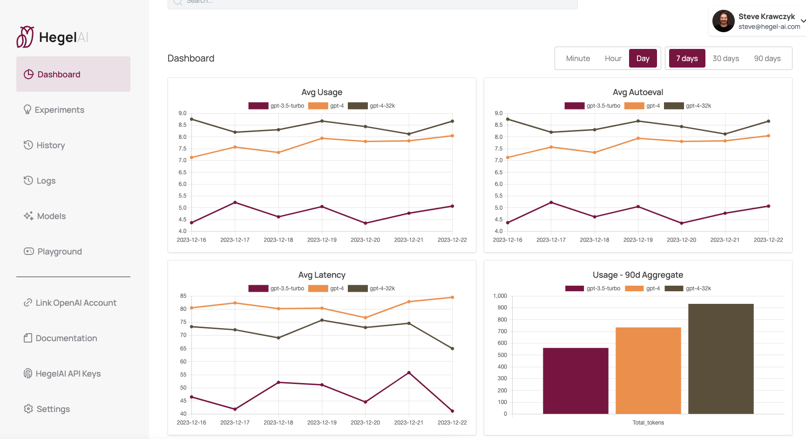
Task: Click gpt-3.5-turbo point on 2023-12-21 in Avg Latency
Action: pyautogui.click(x=409, y=373)
